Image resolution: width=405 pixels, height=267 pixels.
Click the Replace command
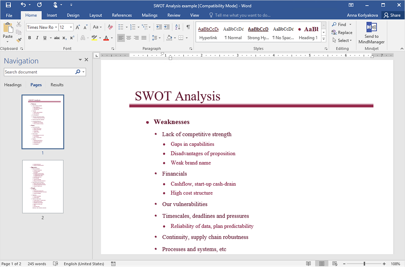pos(342,33)
